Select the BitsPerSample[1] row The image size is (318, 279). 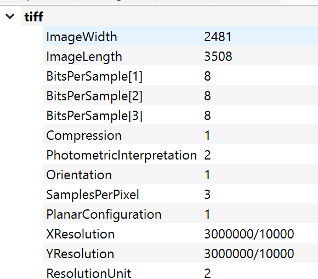(180, 76)
